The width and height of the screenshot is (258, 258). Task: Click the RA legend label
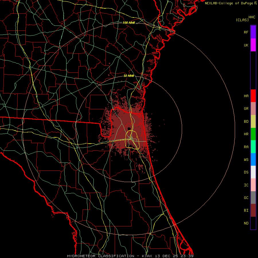[246, 147]
